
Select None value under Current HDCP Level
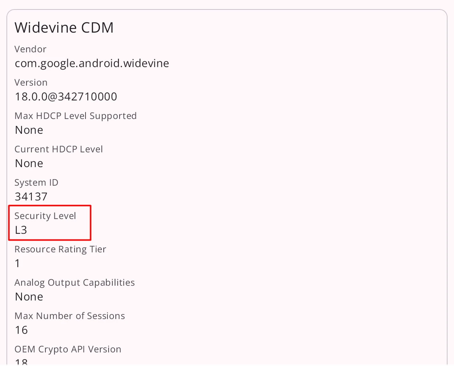(29, 163)
